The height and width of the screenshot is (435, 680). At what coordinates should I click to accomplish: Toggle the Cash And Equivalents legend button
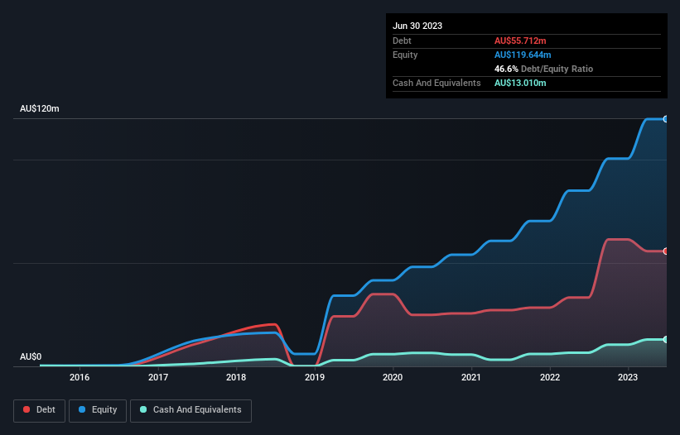click(190, 410)
